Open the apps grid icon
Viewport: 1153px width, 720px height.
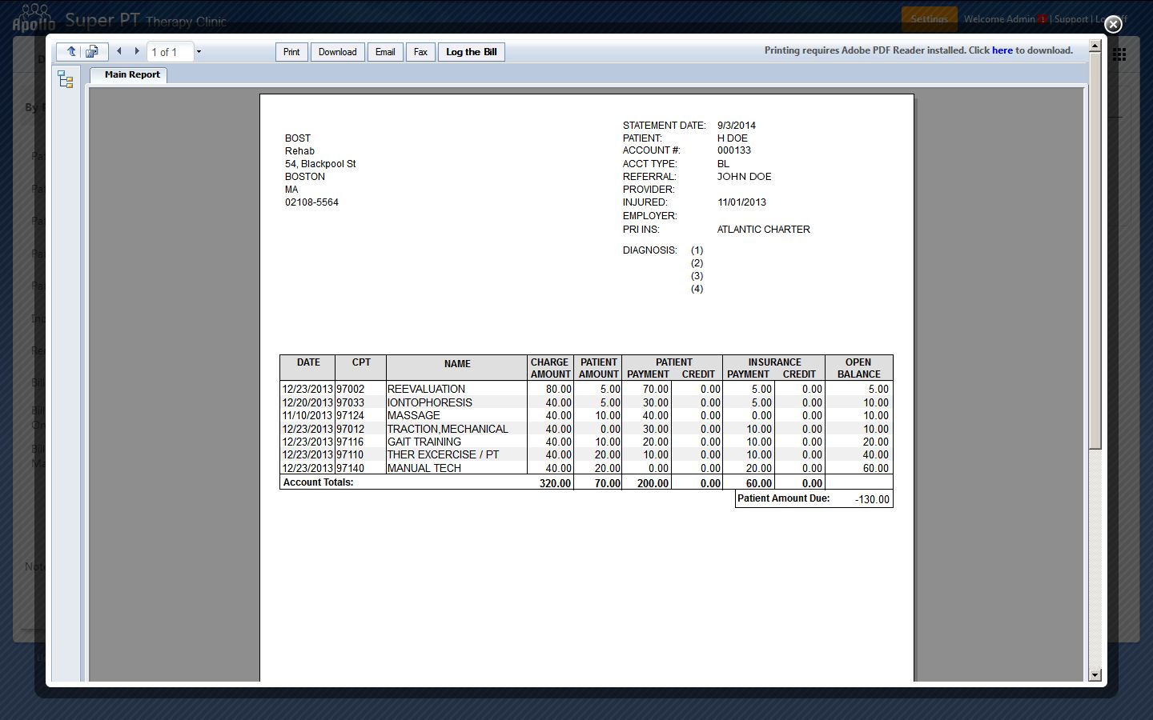point(1119,54)
